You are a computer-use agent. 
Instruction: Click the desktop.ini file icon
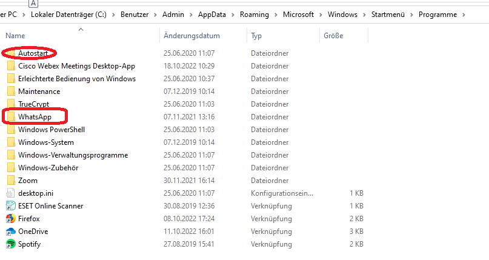10,193
